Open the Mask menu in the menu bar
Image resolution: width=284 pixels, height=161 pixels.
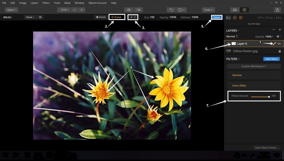click(67, 3)
